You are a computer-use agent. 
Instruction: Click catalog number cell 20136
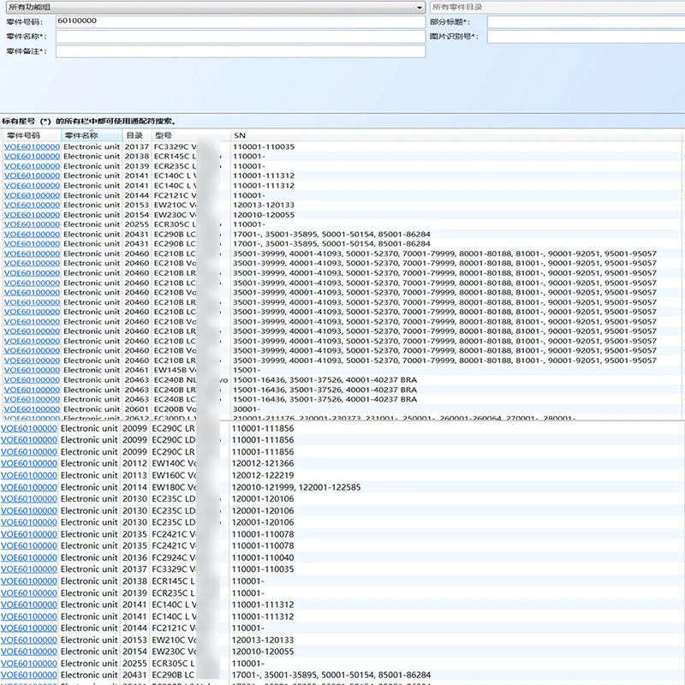click(x=134, y=557)
